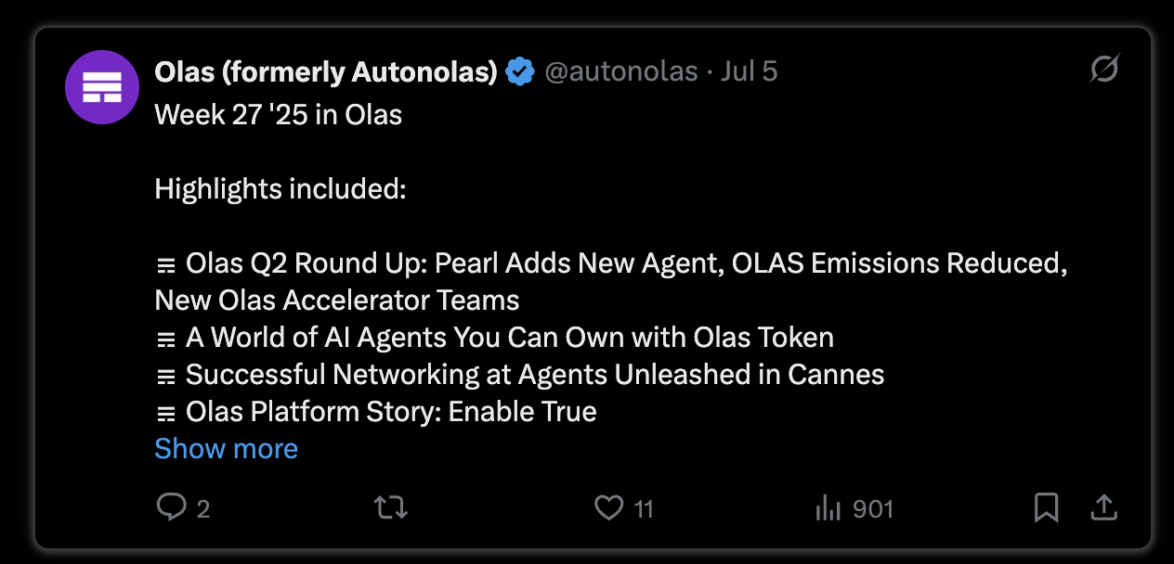Click the 901 views count

872,508
